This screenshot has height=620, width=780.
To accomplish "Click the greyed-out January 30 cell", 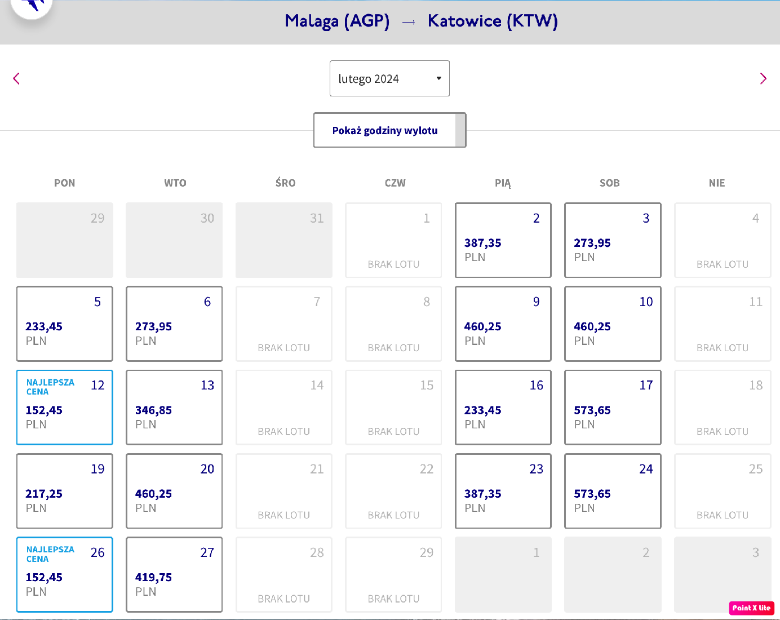I will click(174, 240).
